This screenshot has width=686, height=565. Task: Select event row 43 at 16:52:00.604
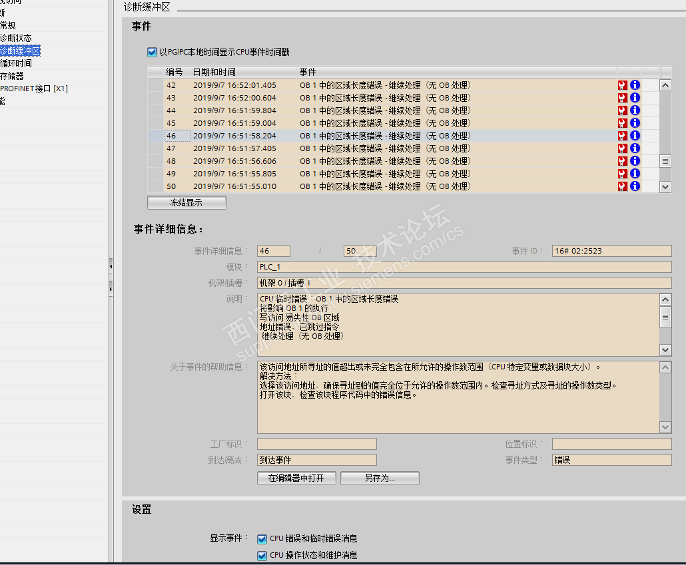coord(403,98)
